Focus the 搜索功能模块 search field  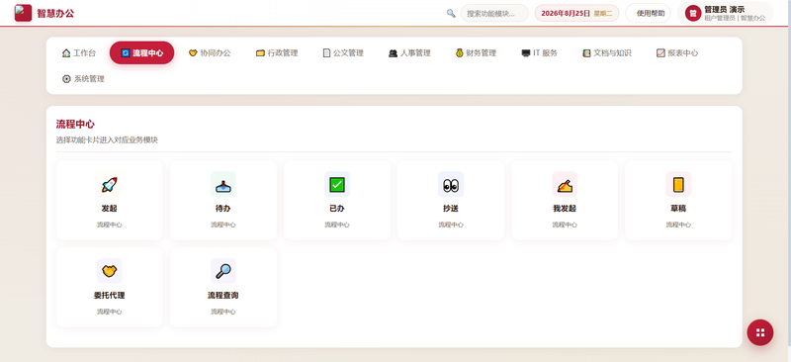pos(494,13)
